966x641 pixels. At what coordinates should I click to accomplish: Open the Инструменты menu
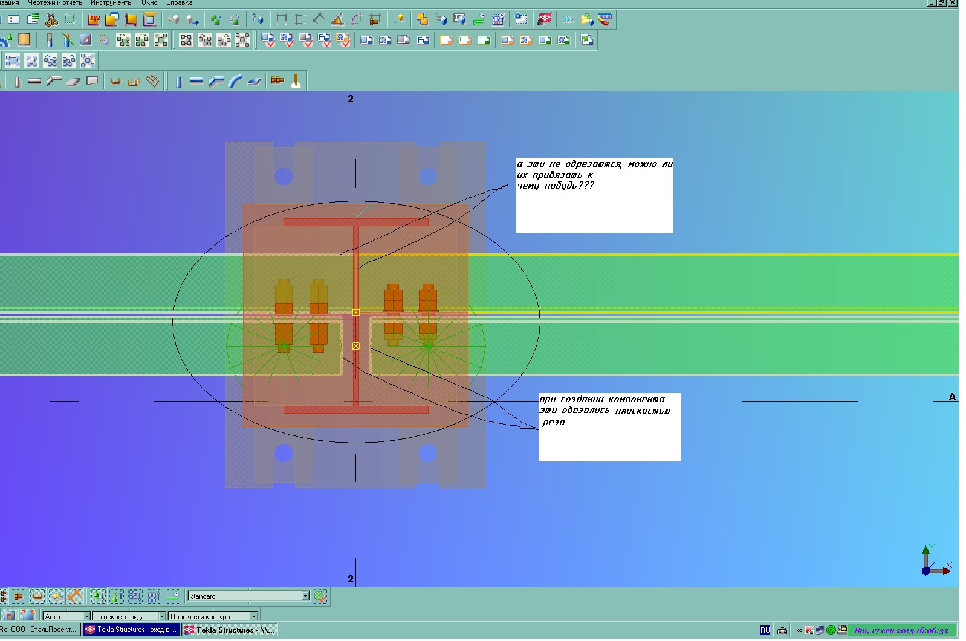pos(111,3)
